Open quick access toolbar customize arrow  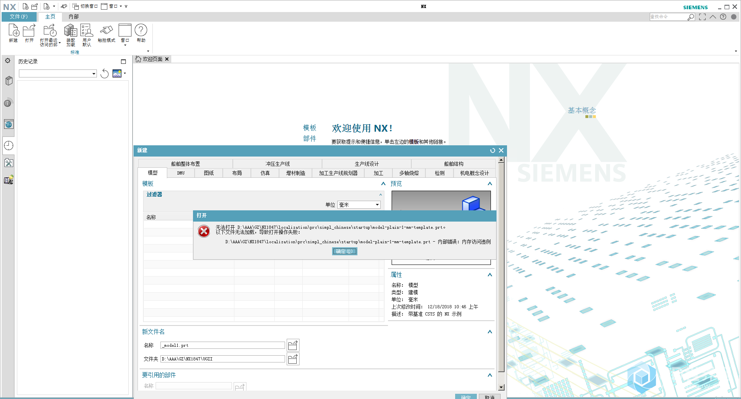(126, 6)
